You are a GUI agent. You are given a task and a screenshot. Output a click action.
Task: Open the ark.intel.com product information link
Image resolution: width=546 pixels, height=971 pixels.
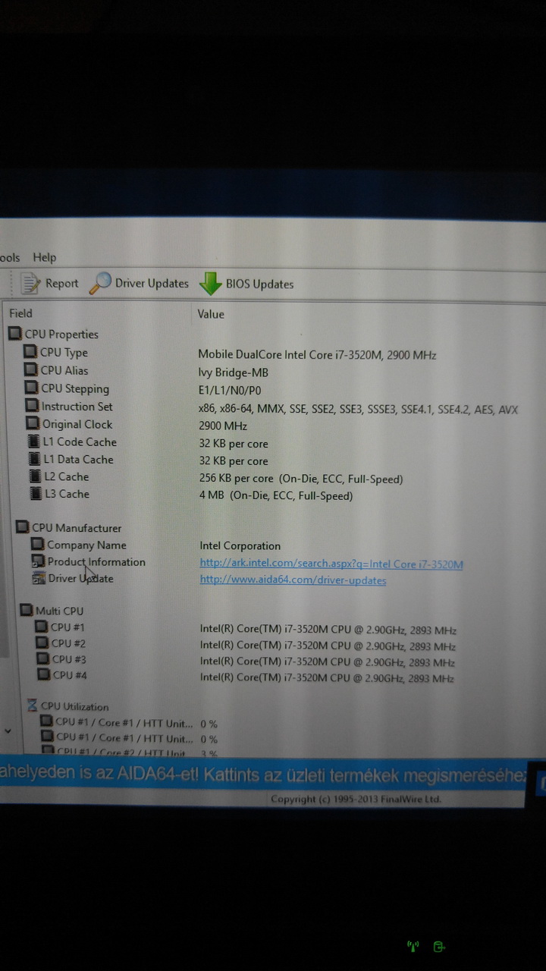[x=331, y=564]
